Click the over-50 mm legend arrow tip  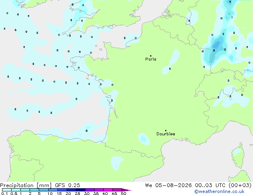click(126, 190)
